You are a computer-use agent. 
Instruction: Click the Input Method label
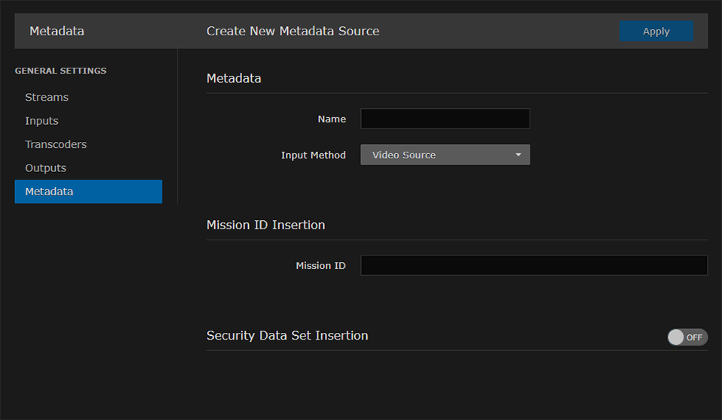point(314,155)
